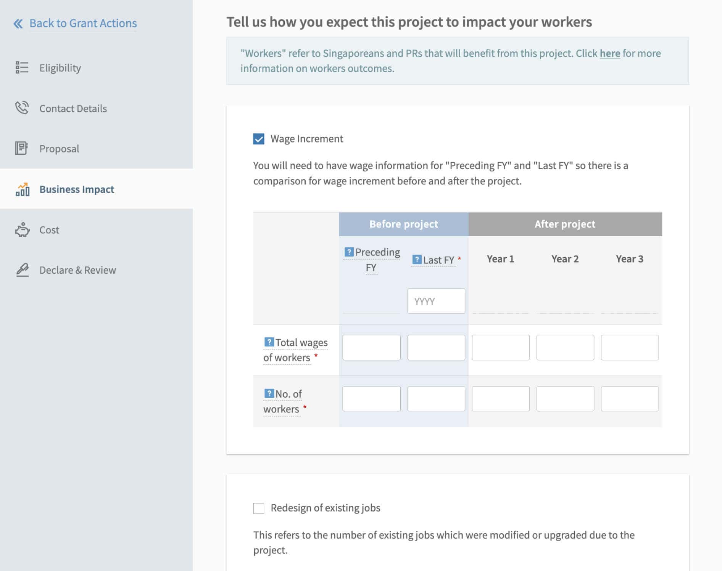
Task: Click Total wages Year 1 input box
Action: (x=501, y=347)
